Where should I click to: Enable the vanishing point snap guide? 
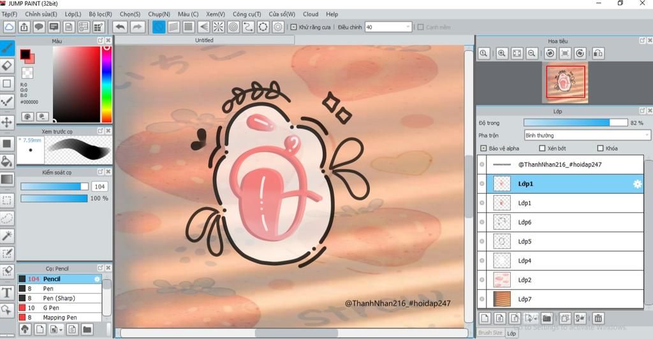coord(203,27)
